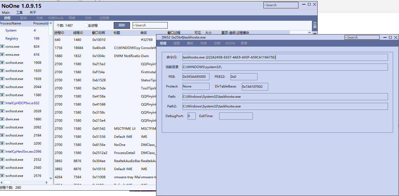Screen dimensions: 399x196
Task: Click the 当前目录 field
Action: tap(285, 67)
